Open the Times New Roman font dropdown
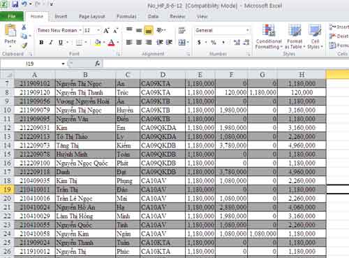Screen dimensions: 349x258 (x=80, y=31)
